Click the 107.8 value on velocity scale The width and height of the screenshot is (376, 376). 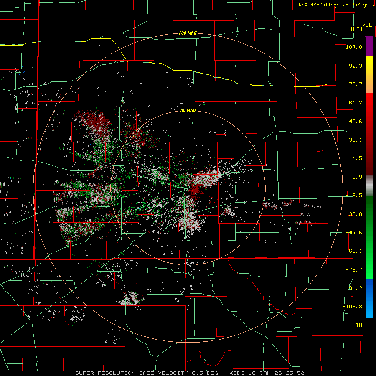(354, 47)
